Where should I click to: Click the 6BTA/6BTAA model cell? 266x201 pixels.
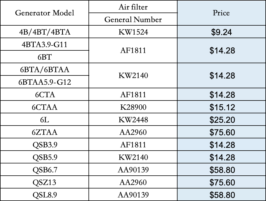(45, 70)
